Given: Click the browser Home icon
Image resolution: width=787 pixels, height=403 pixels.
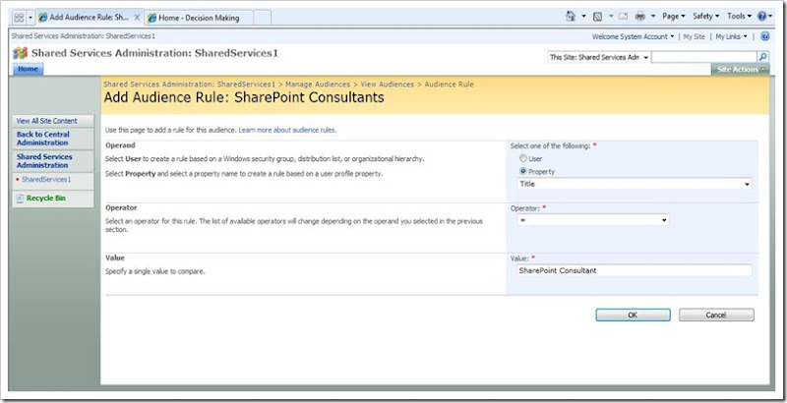Looking at the screenshot, I should [571, 17].
